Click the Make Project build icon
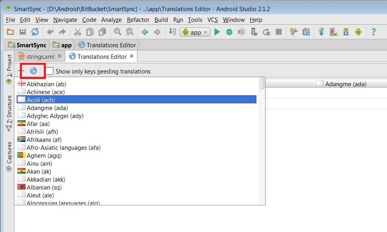 (172, 32)
